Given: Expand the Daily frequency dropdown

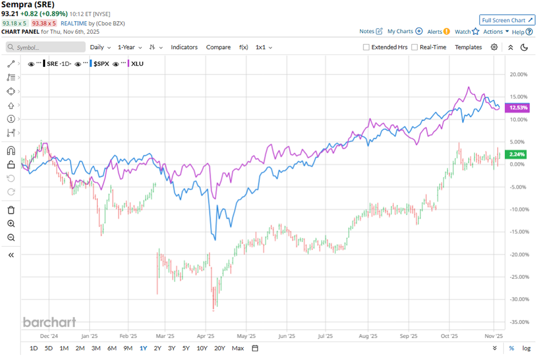Looking at the screenshot, I should point(100,47).
